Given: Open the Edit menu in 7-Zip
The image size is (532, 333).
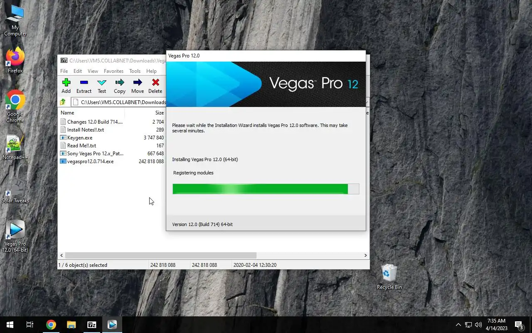Looking at the screenshot, I should [78, 71].
